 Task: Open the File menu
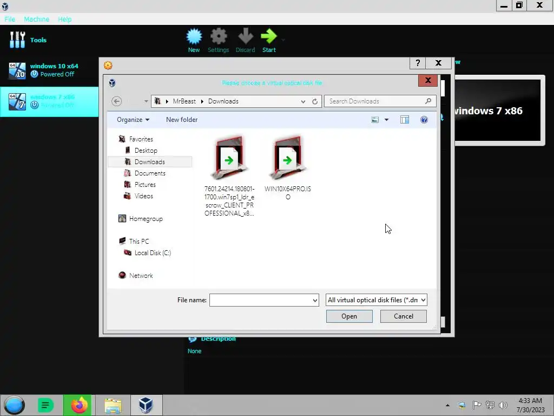10,19
